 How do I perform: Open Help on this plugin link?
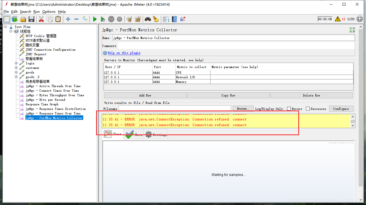point(124,53)
